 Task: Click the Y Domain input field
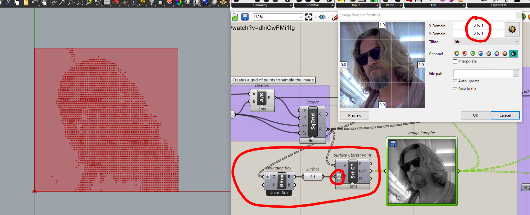click(478, 33)
